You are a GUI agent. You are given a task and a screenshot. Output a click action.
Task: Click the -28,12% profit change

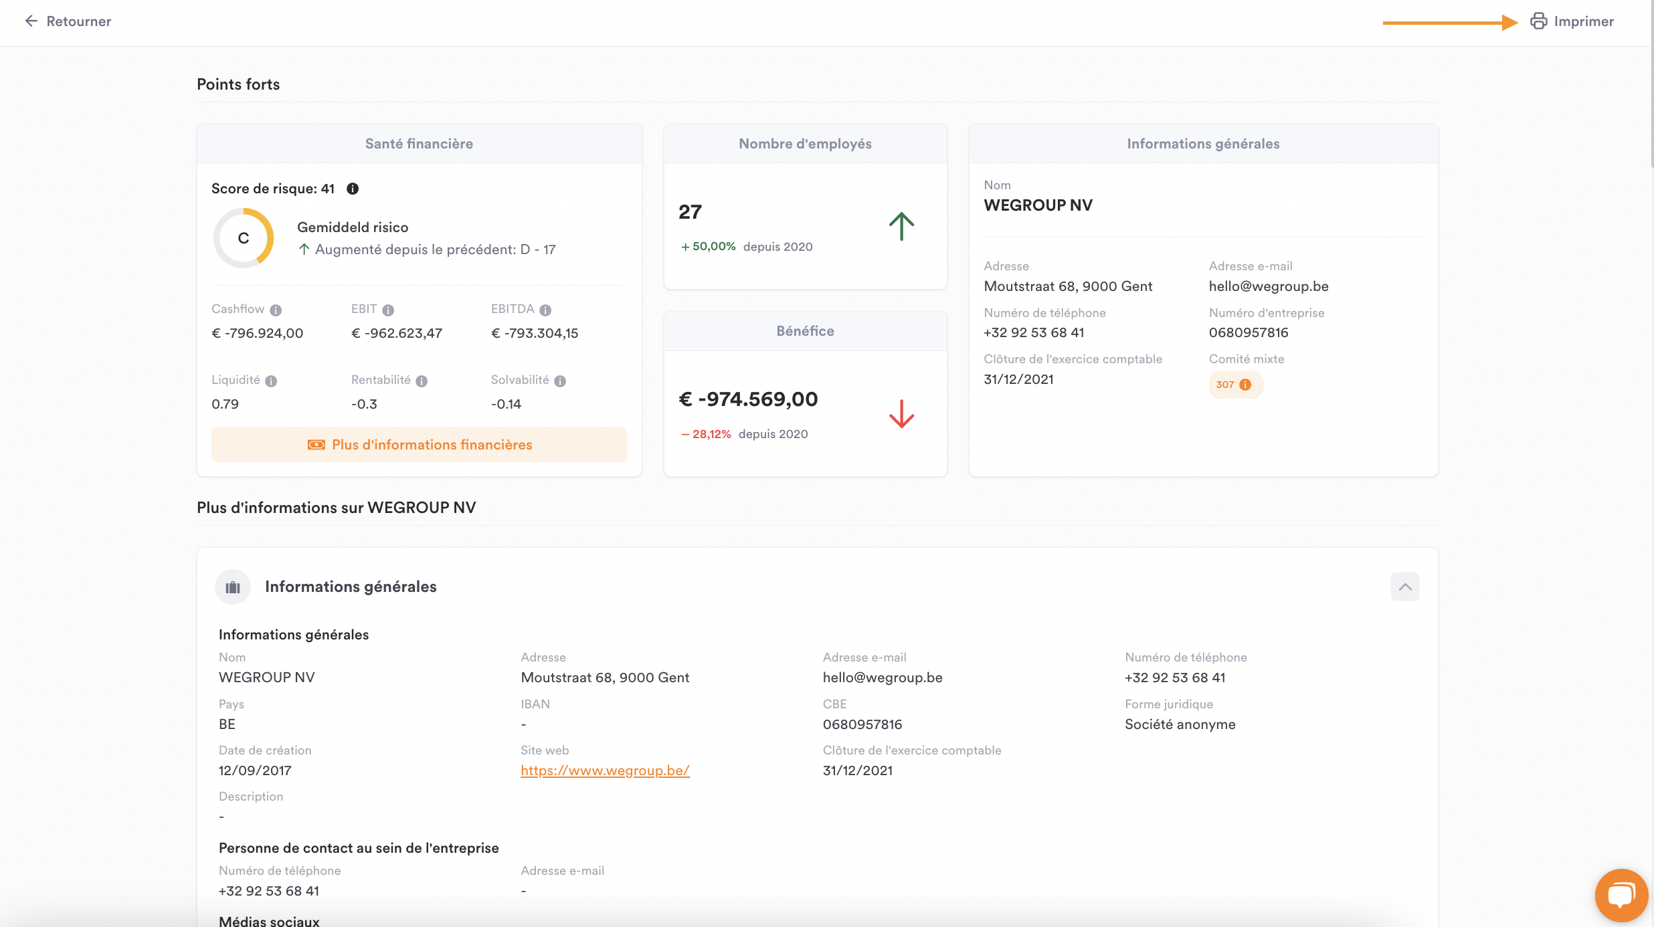pos(706,434)
